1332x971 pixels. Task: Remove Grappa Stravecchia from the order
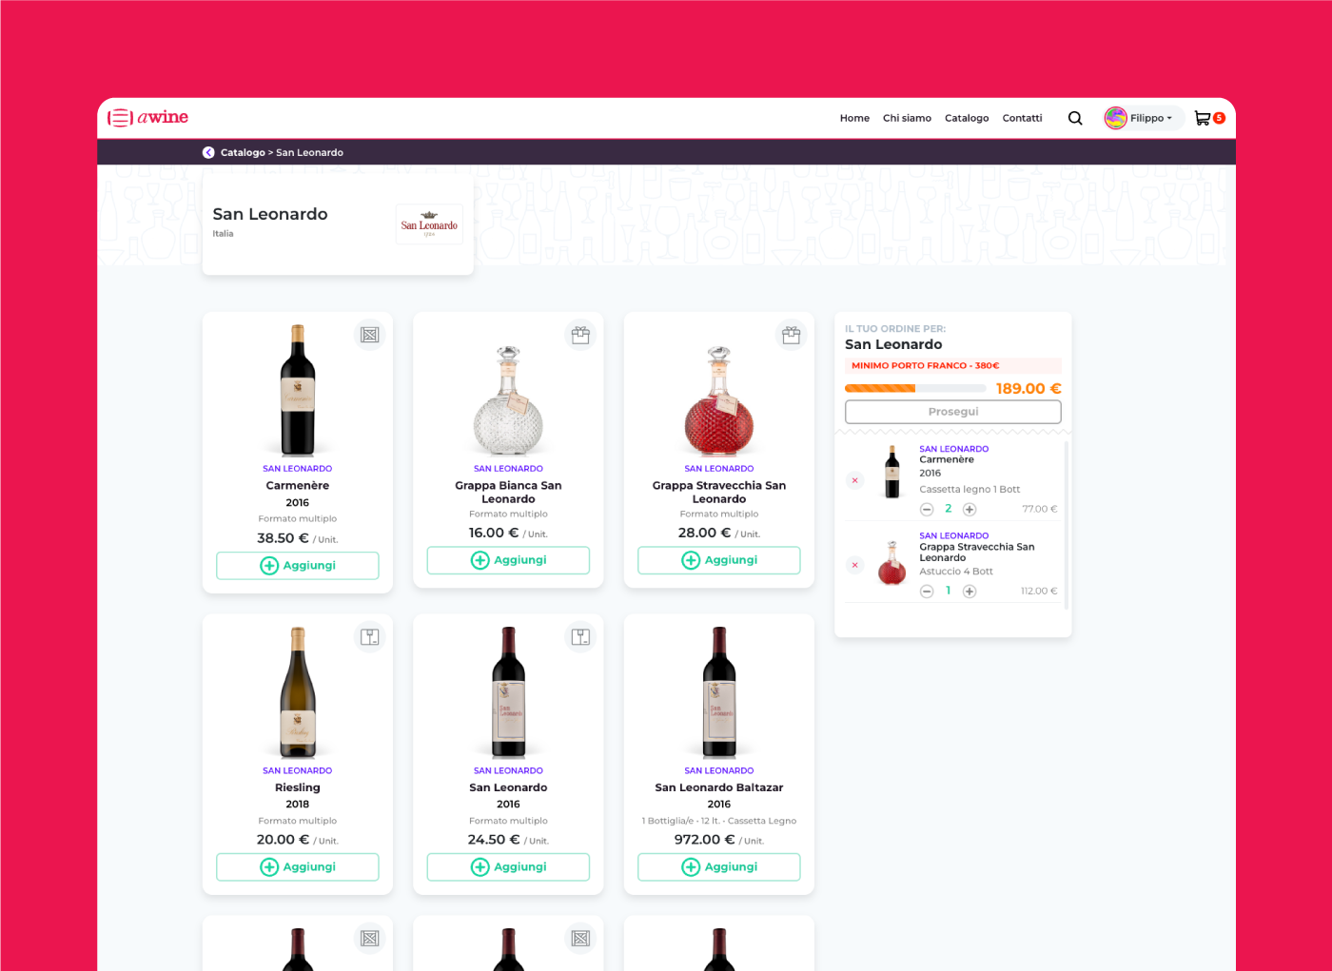point(854,565)
